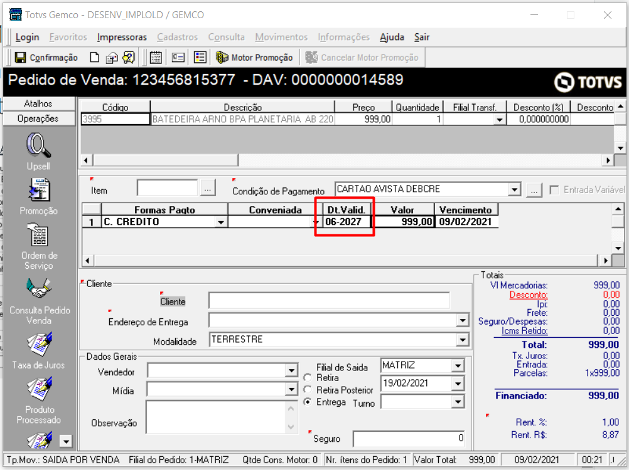Click the Vencimento cell 09/02/2021
Screen dimensions: 629x470
(x=466, y=222)
